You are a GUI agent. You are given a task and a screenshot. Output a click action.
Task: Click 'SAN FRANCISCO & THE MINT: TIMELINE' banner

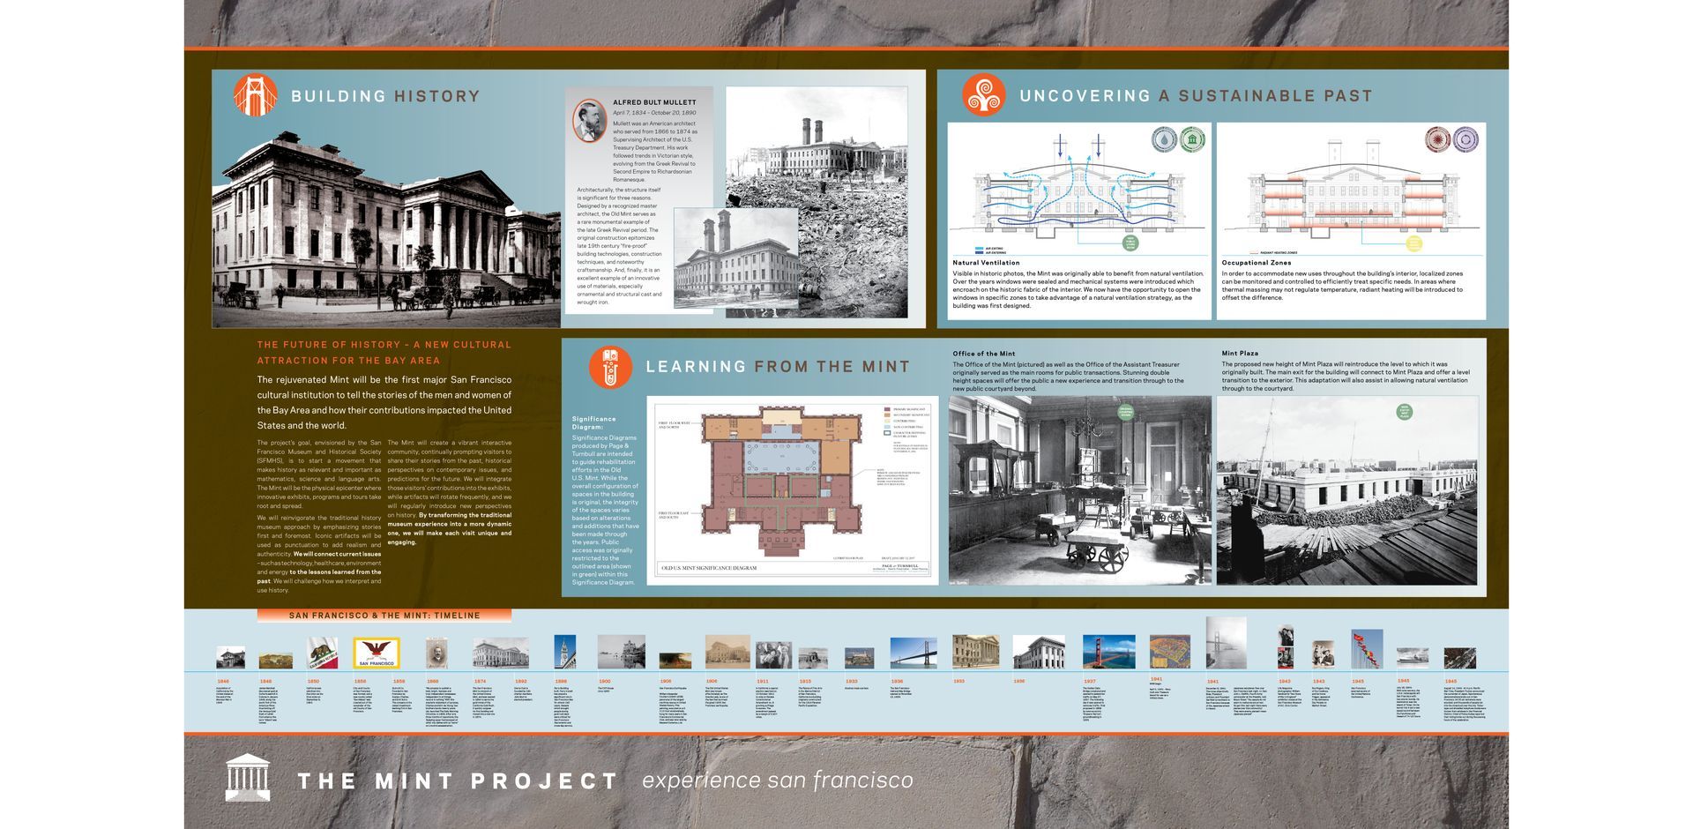click(x=384, y=616)
